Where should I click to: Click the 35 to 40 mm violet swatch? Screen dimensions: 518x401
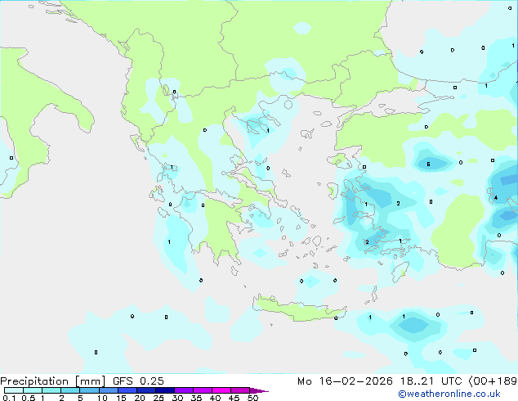pyautogui.click(x=202, y=390)
